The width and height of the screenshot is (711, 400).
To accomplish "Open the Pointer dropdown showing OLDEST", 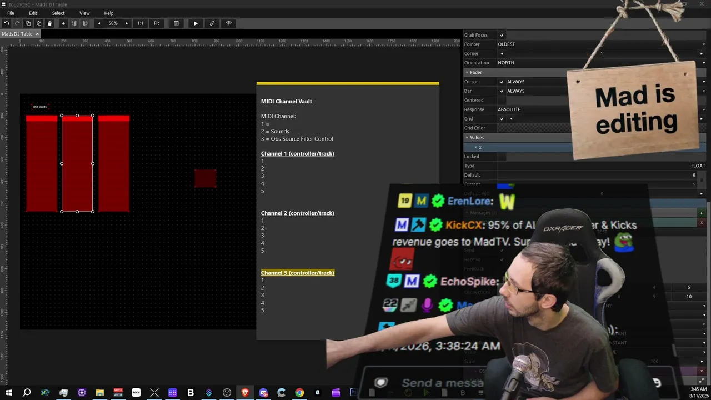I will tap(602, 44).
